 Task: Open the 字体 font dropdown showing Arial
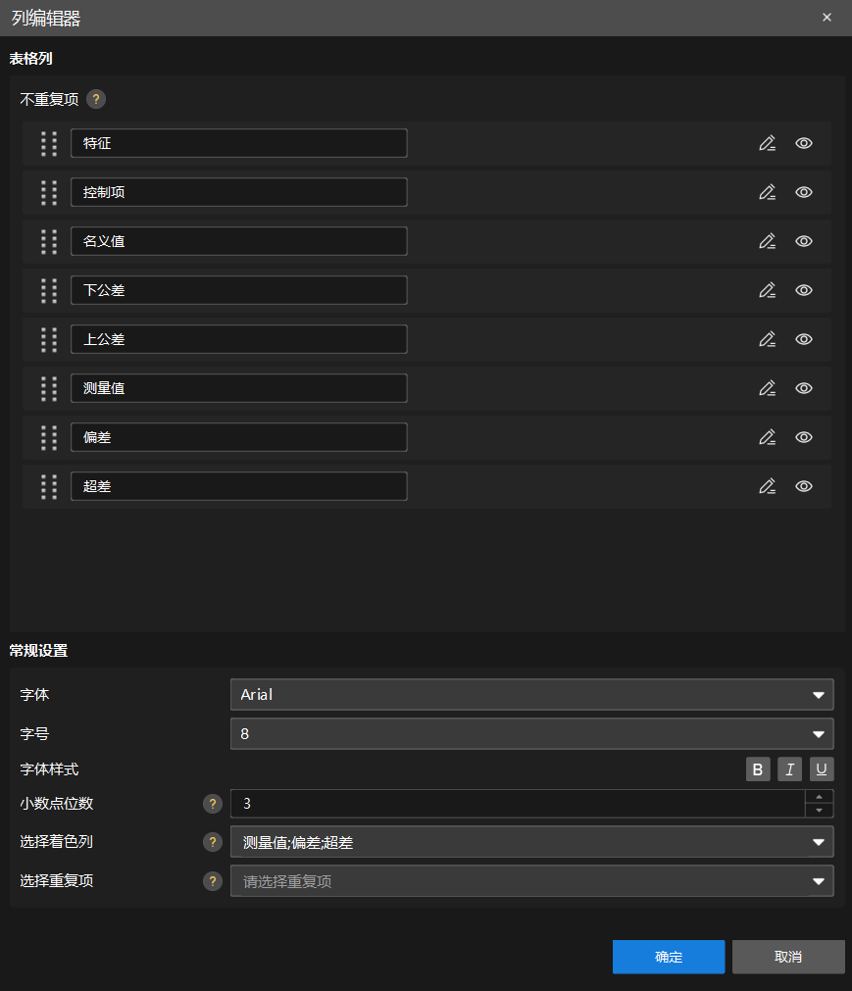531,695
